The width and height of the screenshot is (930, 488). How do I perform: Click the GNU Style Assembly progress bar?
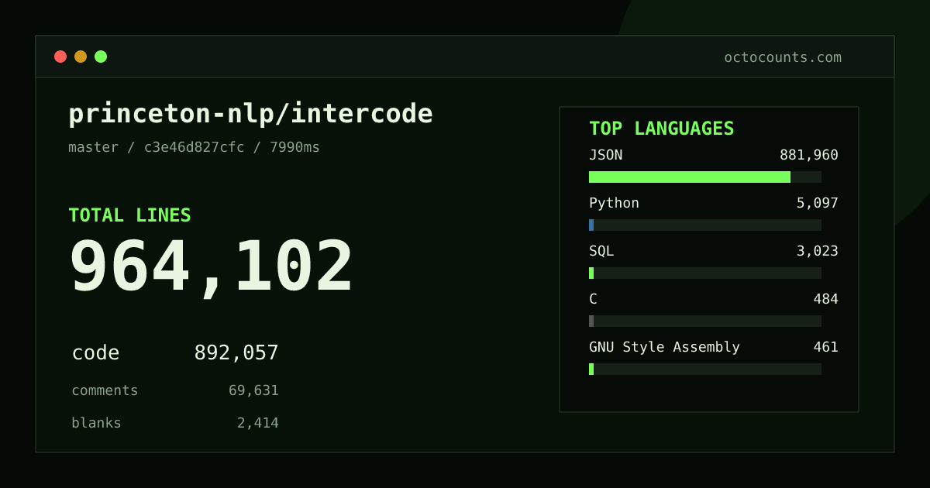[705, 369]
